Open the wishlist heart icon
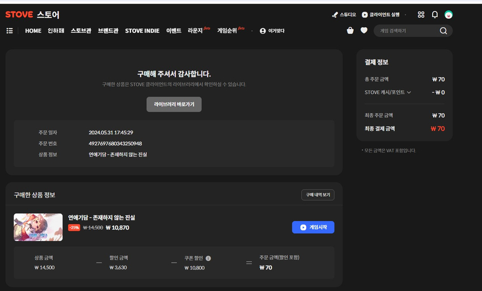 (364, 31)
